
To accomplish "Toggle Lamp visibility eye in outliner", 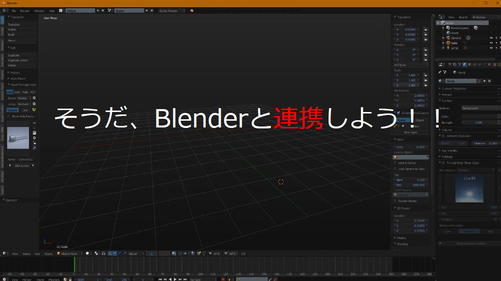I will [491, 48].
